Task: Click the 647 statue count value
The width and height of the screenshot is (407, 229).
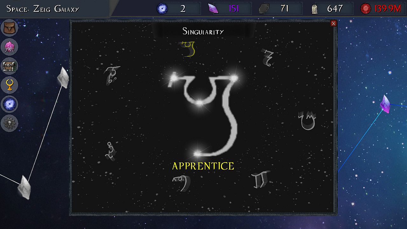Action: click(x=335, y=9)
